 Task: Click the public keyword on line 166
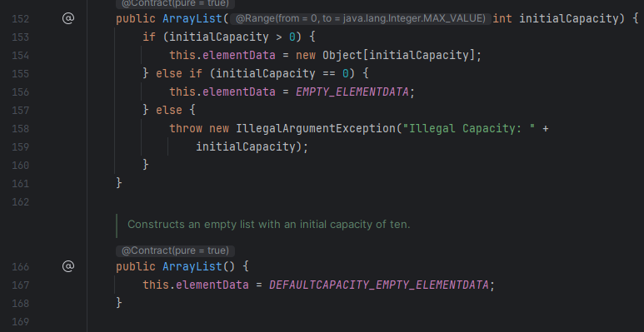tap(136, 267)
